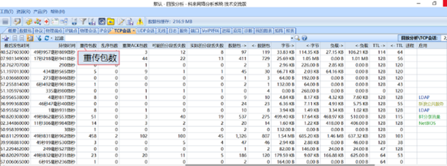Click the 49秒957毫秒889微秒 duration cell

pos(54,52)
